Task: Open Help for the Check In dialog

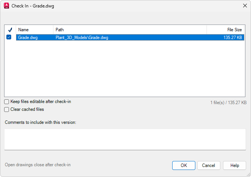Action: (x=235, y=165)
